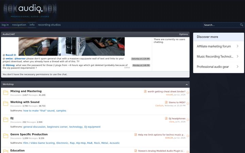Click RSS icon on DJ forum row
This screenshot has height=153, width=245.
pyautogui.click(x=187, y=120)
